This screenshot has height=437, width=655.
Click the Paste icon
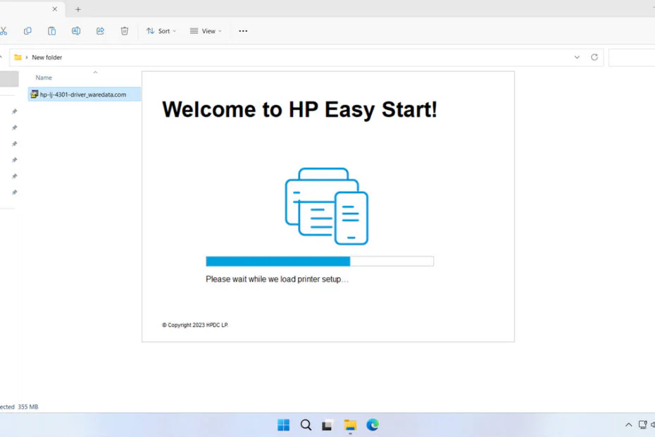[x=51, y=31]
